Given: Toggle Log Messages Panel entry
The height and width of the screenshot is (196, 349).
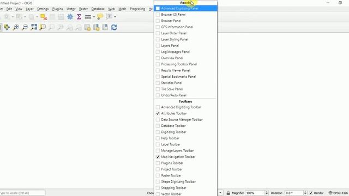Looking at the screenshot, I should point(185,52).
